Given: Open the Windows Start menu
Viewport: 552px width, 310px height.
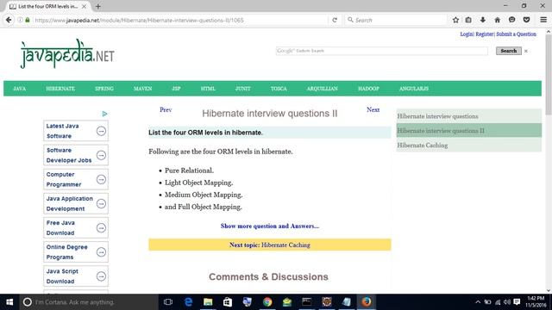Looking at the screenshot, I should point(9,302).
